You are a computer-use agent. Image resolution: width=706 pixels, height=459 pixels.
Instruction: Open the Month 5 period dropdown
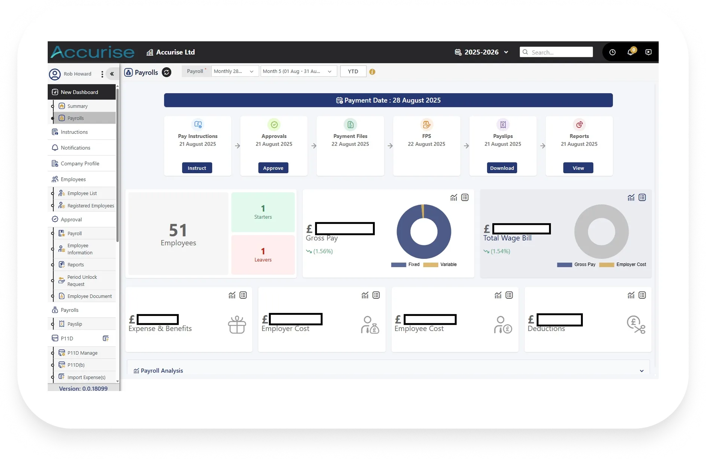[x=298, y=71]
